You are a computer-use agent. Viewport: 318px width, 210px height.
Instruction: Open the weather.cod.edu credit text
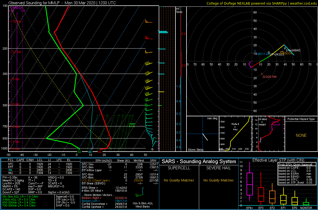tap(303, 3)
